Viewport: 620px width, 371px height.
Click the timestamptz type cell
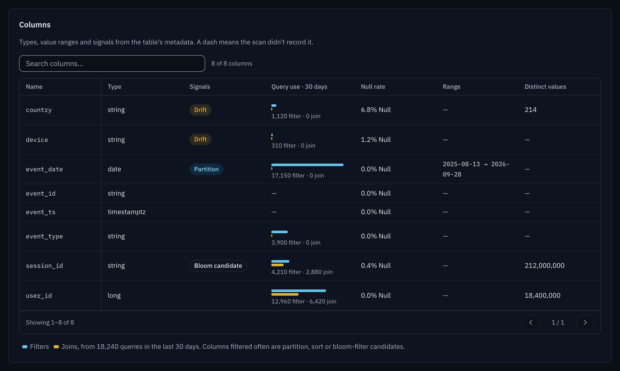[x=127, y=212]
